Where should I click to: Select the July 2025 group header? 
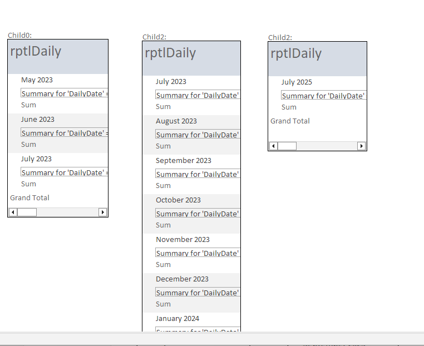tap(297, 82)
